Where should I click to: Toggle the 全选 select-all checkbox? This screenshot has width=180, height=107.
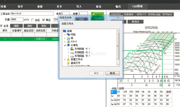tap(2, 26)
